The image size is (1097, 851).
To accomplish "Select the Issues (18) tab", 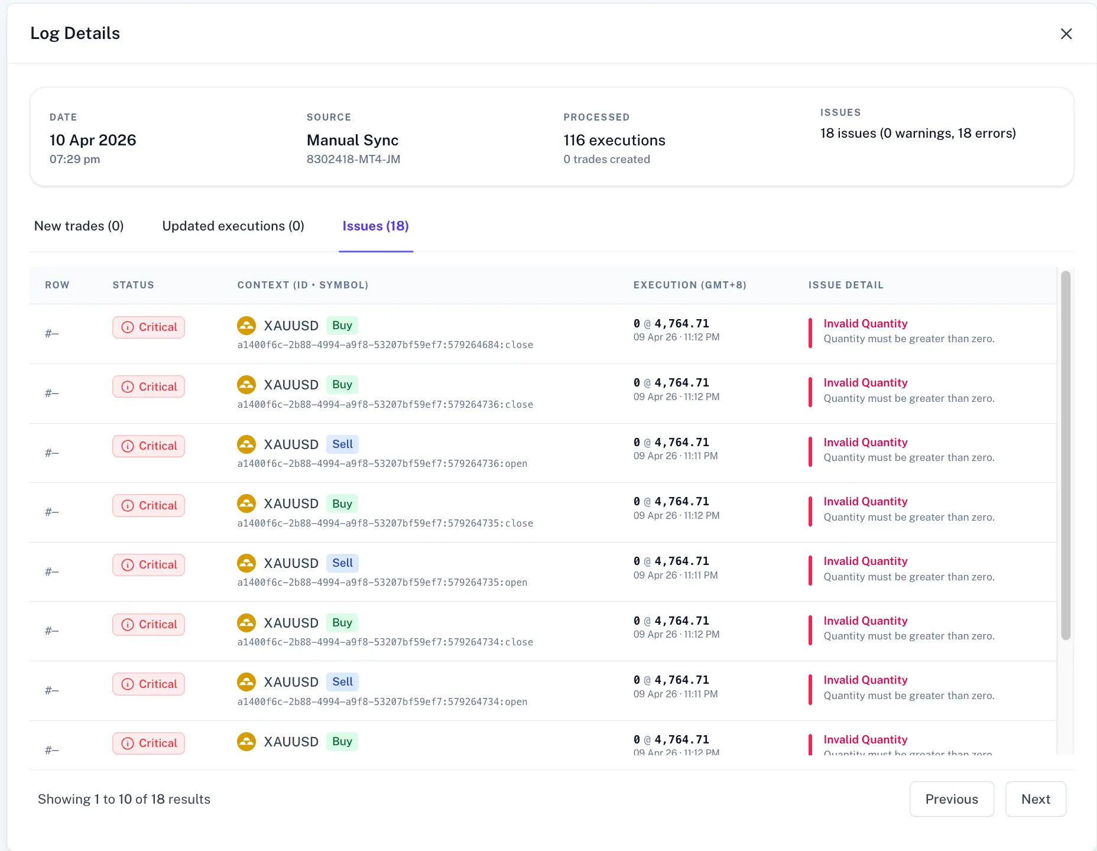I will [x=375, y=226].
